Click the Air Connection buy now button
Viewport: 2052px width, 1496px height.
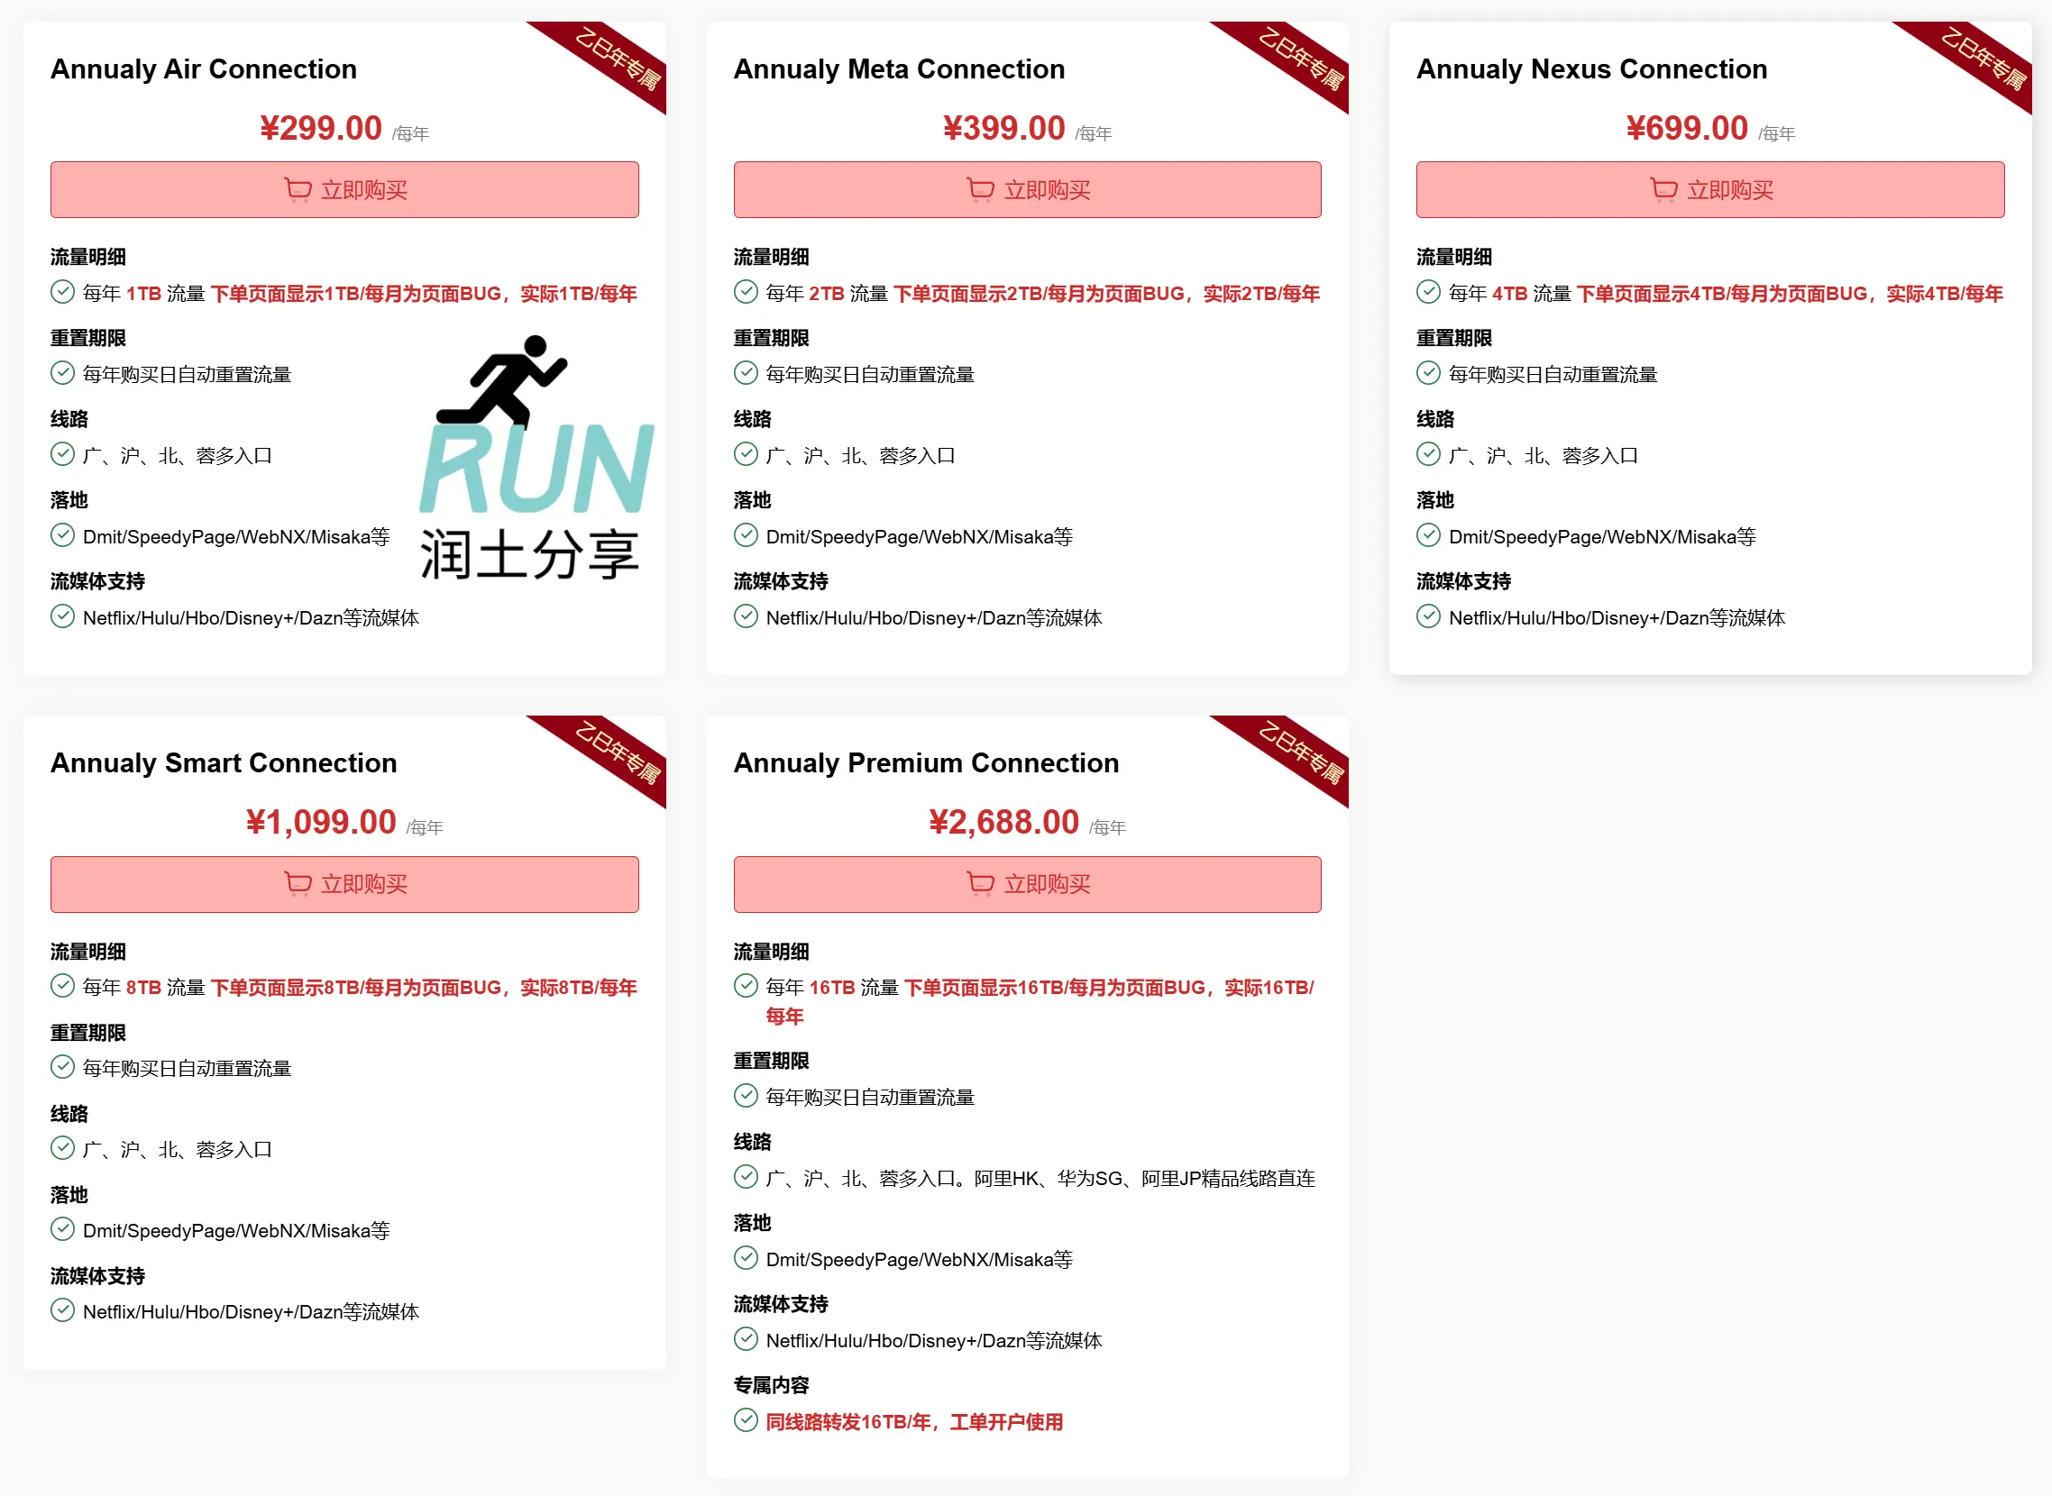(344, 189)
